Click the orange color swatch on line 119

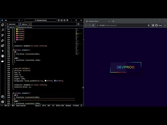(x=17, y=33)
